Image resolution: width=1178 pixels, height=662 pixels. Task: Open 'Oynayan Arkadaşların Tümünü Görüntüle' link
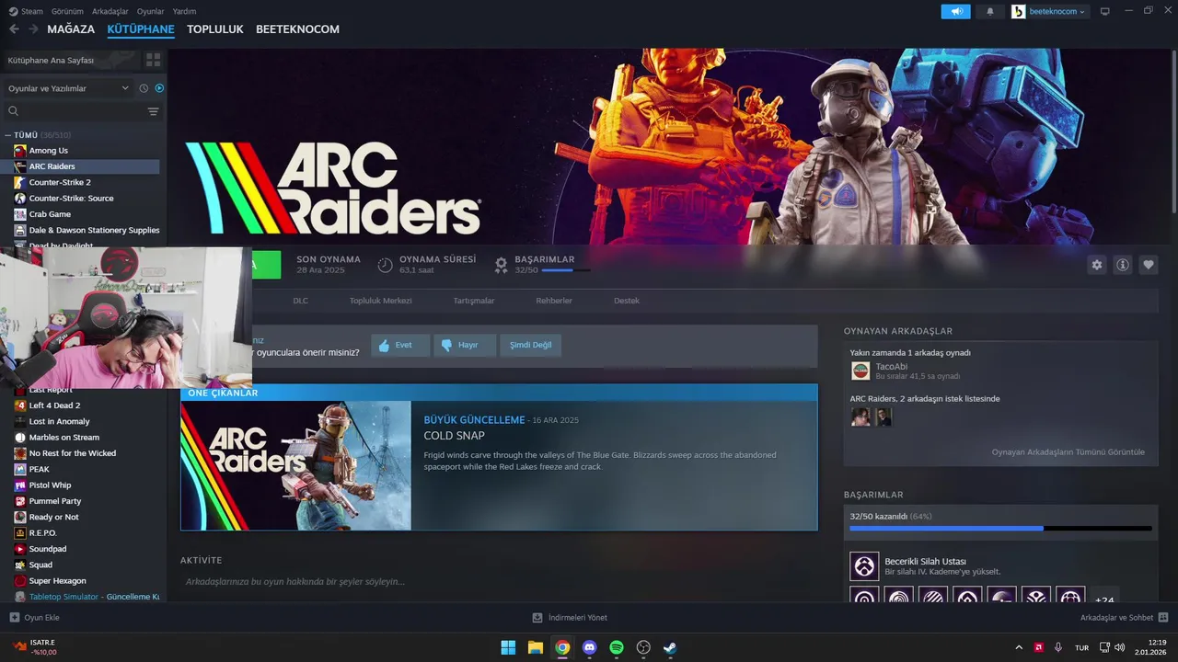(1068, 452)
